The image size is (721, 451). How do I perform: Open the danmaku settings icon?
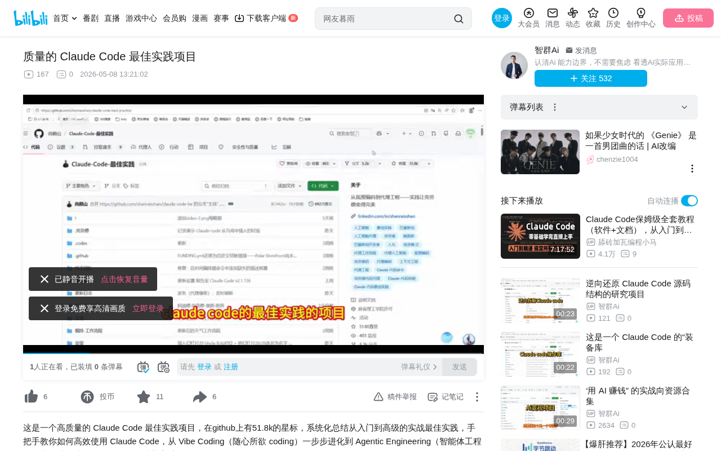[x=163, y=367]
